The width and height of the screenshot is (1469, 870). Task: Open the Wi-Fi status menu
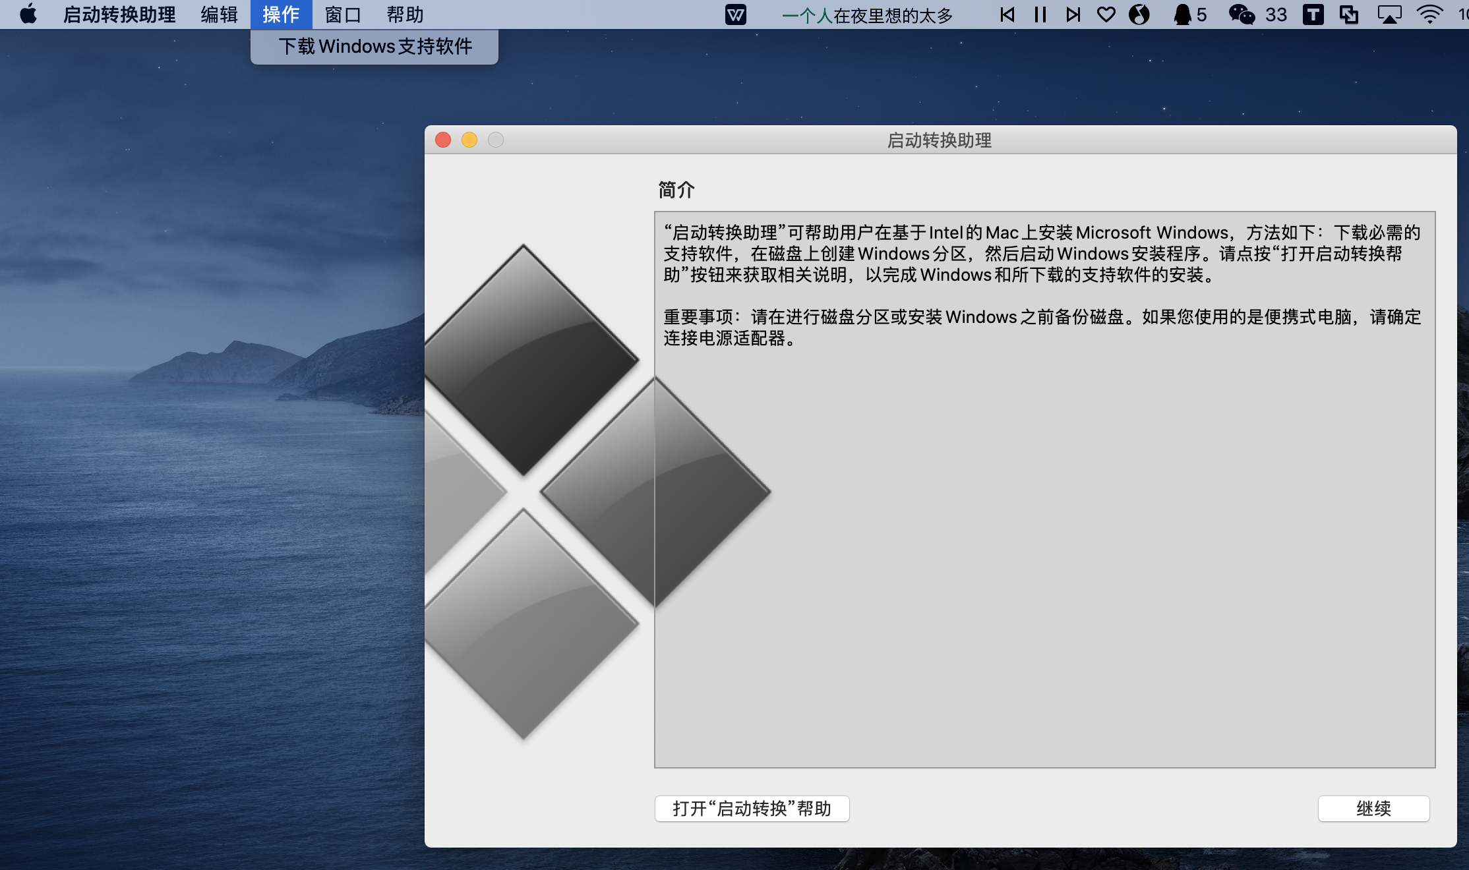click(1429, 14)
